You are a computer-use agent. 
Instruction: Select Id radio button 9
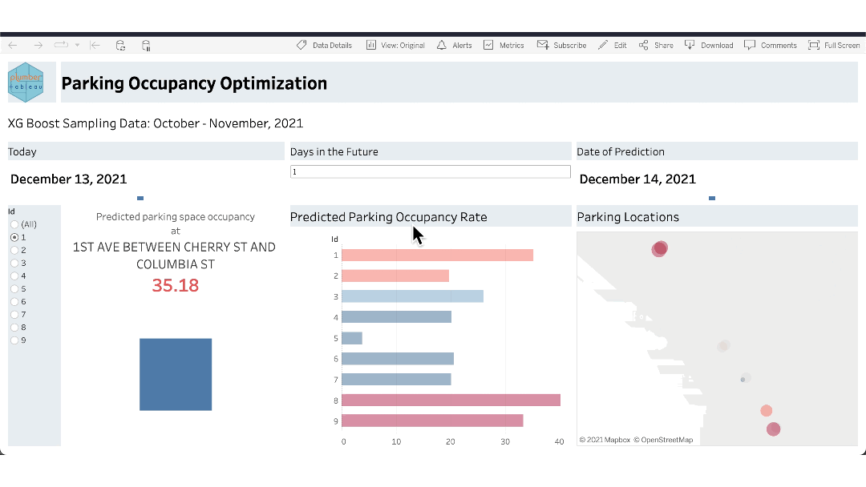point(14,340)
